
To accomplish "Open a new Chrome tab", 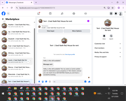I will [36, 3].
